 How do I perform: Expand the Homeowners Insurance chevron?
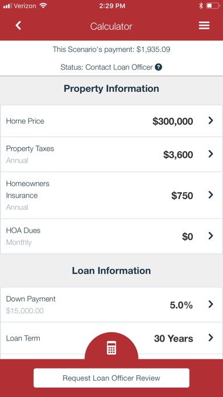210,195
